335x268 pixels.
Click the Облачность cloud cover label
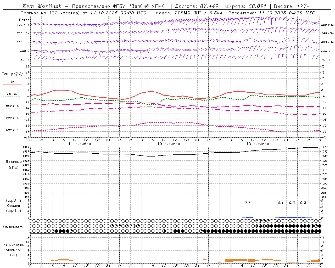13,227
